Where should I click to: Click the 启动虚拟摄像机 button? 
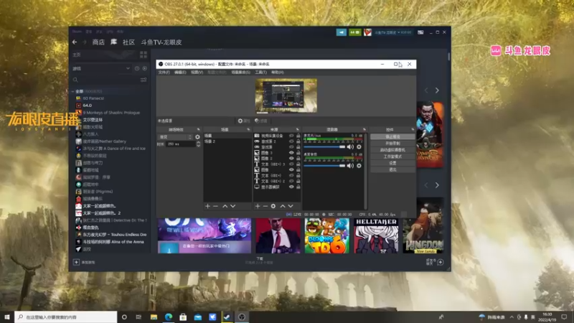(x=392, y=150)
